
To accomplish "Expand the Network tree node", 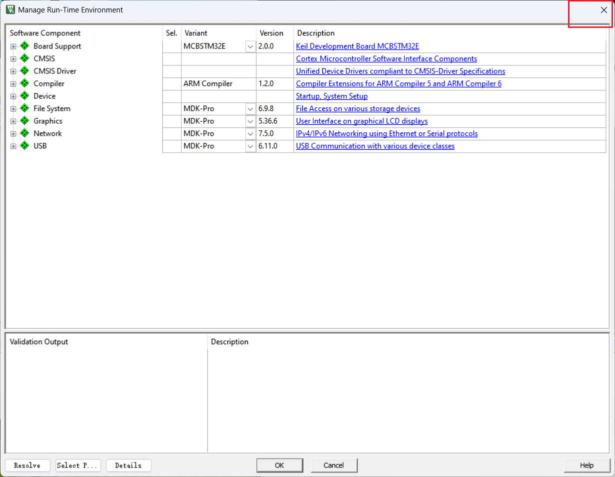I will point(13,134).
